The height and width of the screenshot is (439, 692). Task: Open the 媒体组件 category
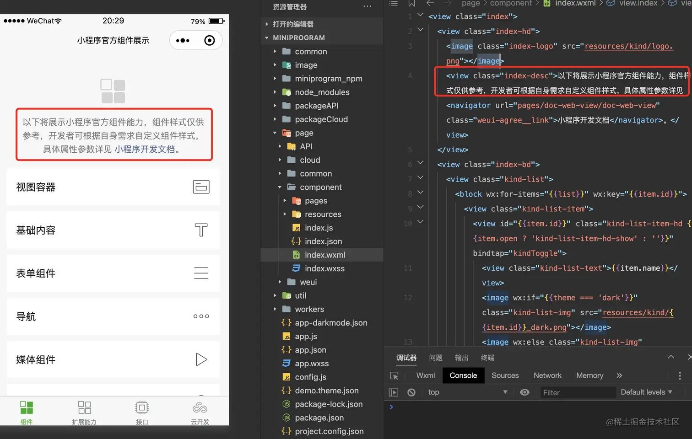click(x=113, y=359)
